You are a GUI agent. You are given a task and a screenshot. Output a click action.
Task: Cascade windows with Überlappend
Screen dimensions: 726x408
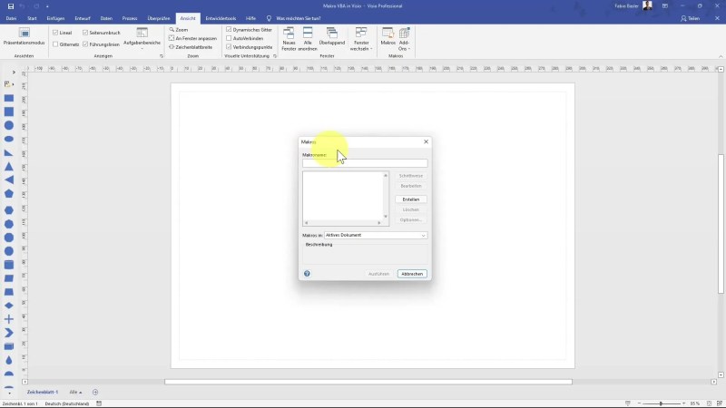coord(332,36)
